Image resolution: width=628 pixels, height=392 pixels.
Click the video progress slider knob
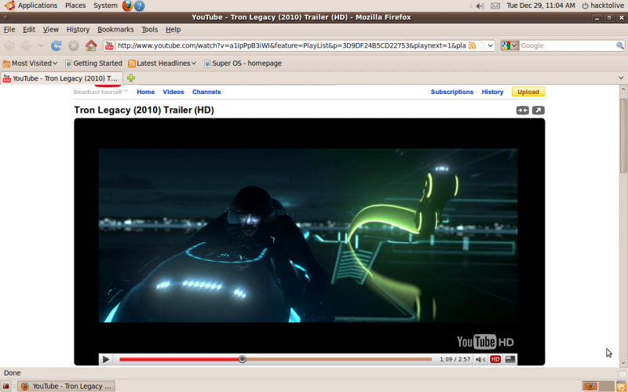coord(242,359)
